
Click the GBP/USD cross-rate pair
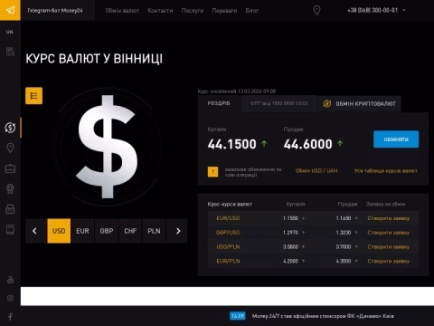(x=228, y=233)
